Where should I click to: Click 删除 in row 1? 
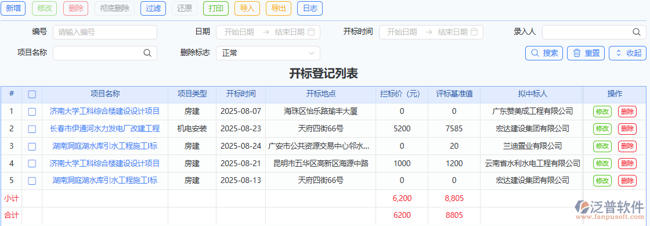[x=627, y=112]
